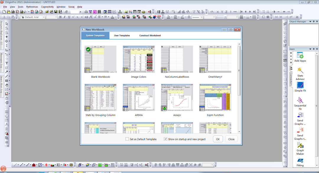This screenshot has height=173, width=319.
Task: Select the Pointer tool in the Tools toolbar
Action: pos(7,24)
